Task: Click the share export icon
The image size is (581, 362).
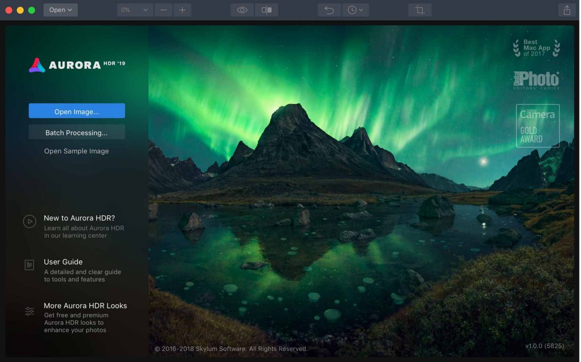Action: click(567, 10)
